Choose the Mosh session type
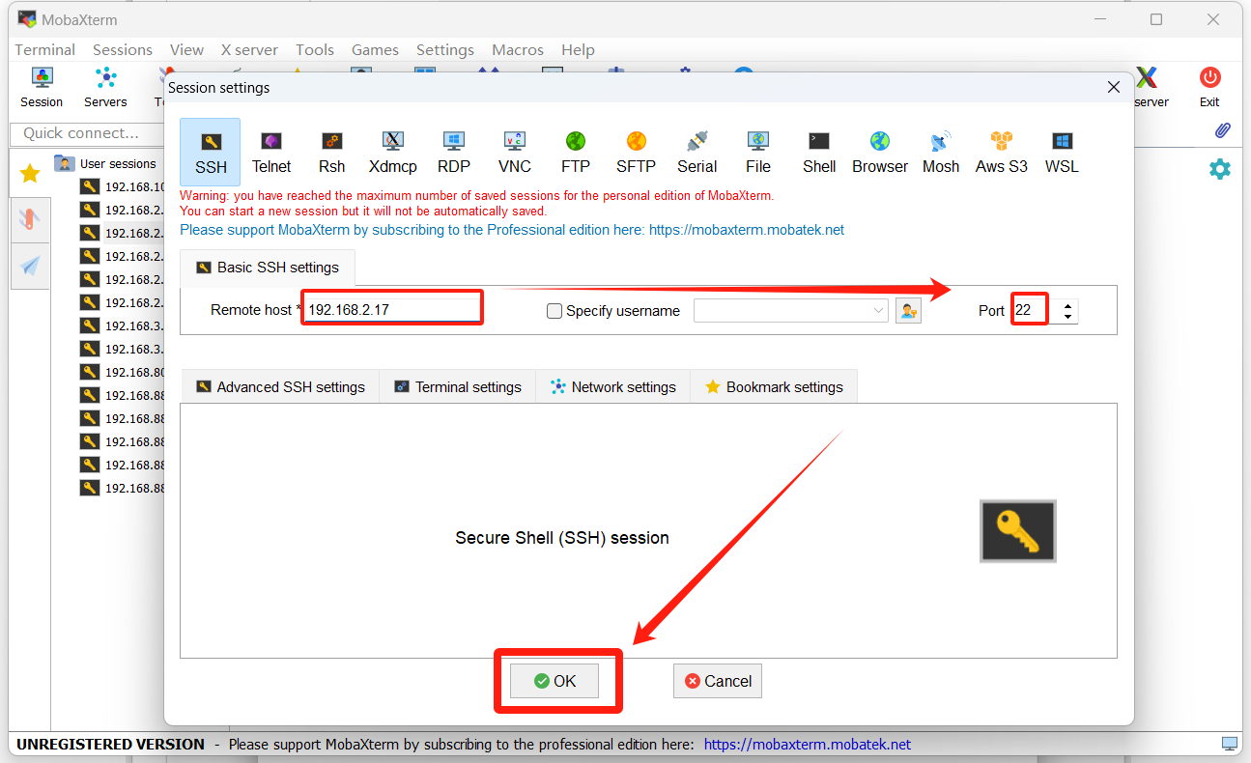 click(x=940, y=152)
